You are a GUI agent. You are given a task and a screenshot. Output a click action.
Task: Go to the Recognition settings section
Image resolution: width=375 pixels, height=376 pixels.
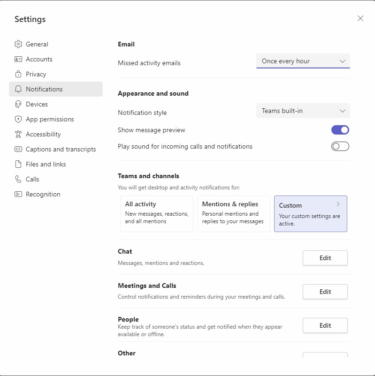click(43, 194)
